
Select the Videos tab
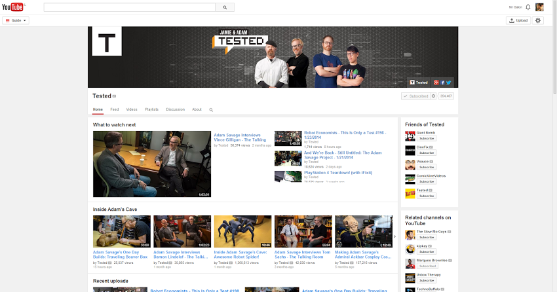click(132, 109)
